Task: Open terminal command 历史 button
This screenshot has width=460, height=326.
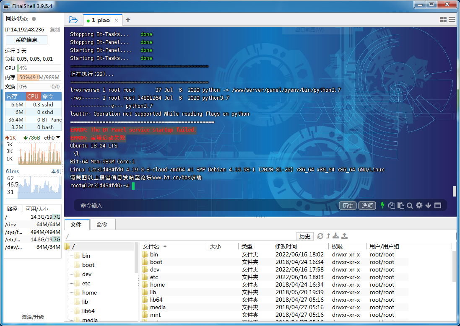Action: click(x=348, y=205)
